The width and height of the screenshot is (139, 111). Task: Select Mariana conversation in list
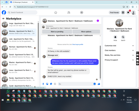click(x=19, y=32)
